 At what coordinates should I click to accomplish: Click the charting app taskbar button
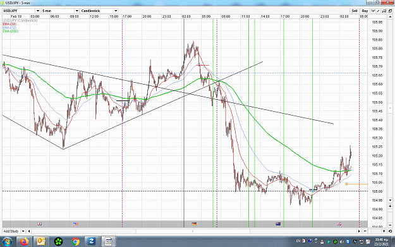[x=109, y=242]
